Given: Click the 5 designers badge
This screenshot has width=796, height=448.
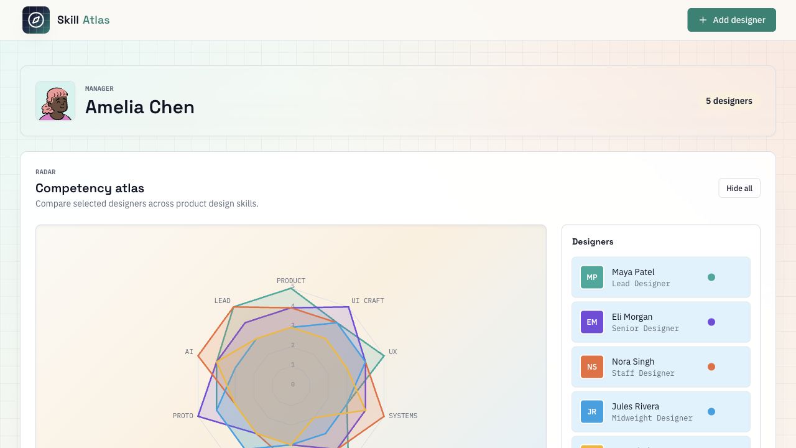Looking at the screenshot, I should pyautogui.click(x=729, y=101).
